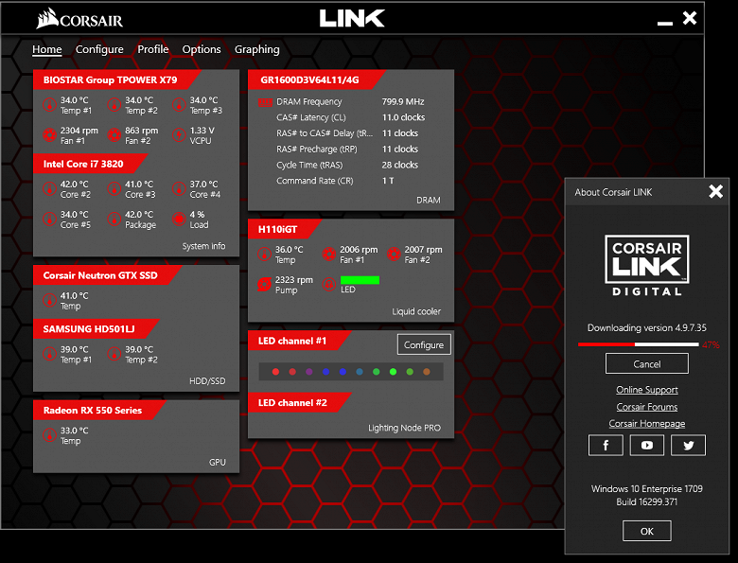Click the H110iGT 36.0 °C Temp icon

coord(265,255)
